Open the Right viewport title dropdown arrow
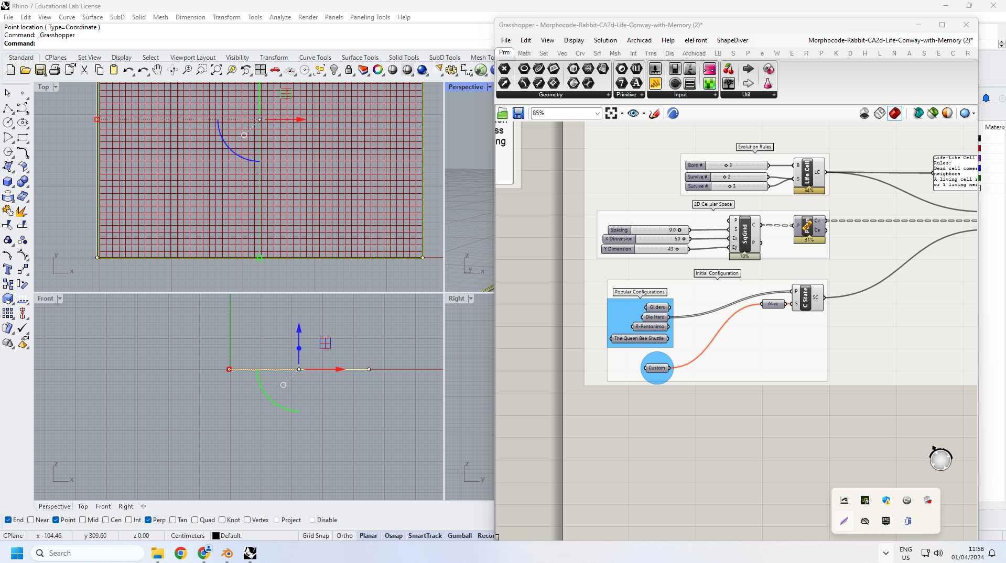Screen dimensions: 1006x563 click(470, 299)
